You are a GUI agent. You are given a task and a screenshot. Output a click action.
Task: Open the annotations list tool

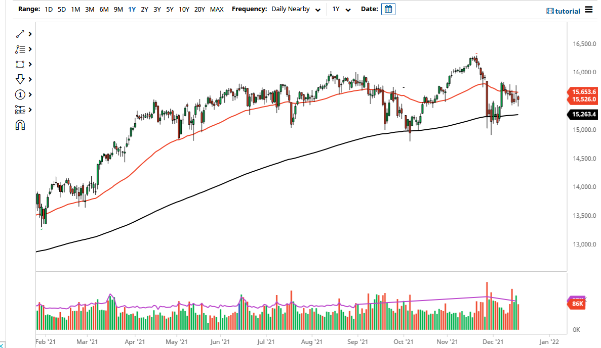[20, 49]
